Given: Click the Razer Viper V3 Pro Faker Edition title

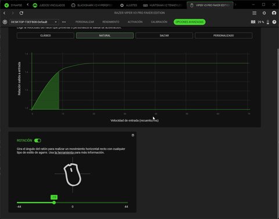Looking at the screenshot, I should 139,13.
